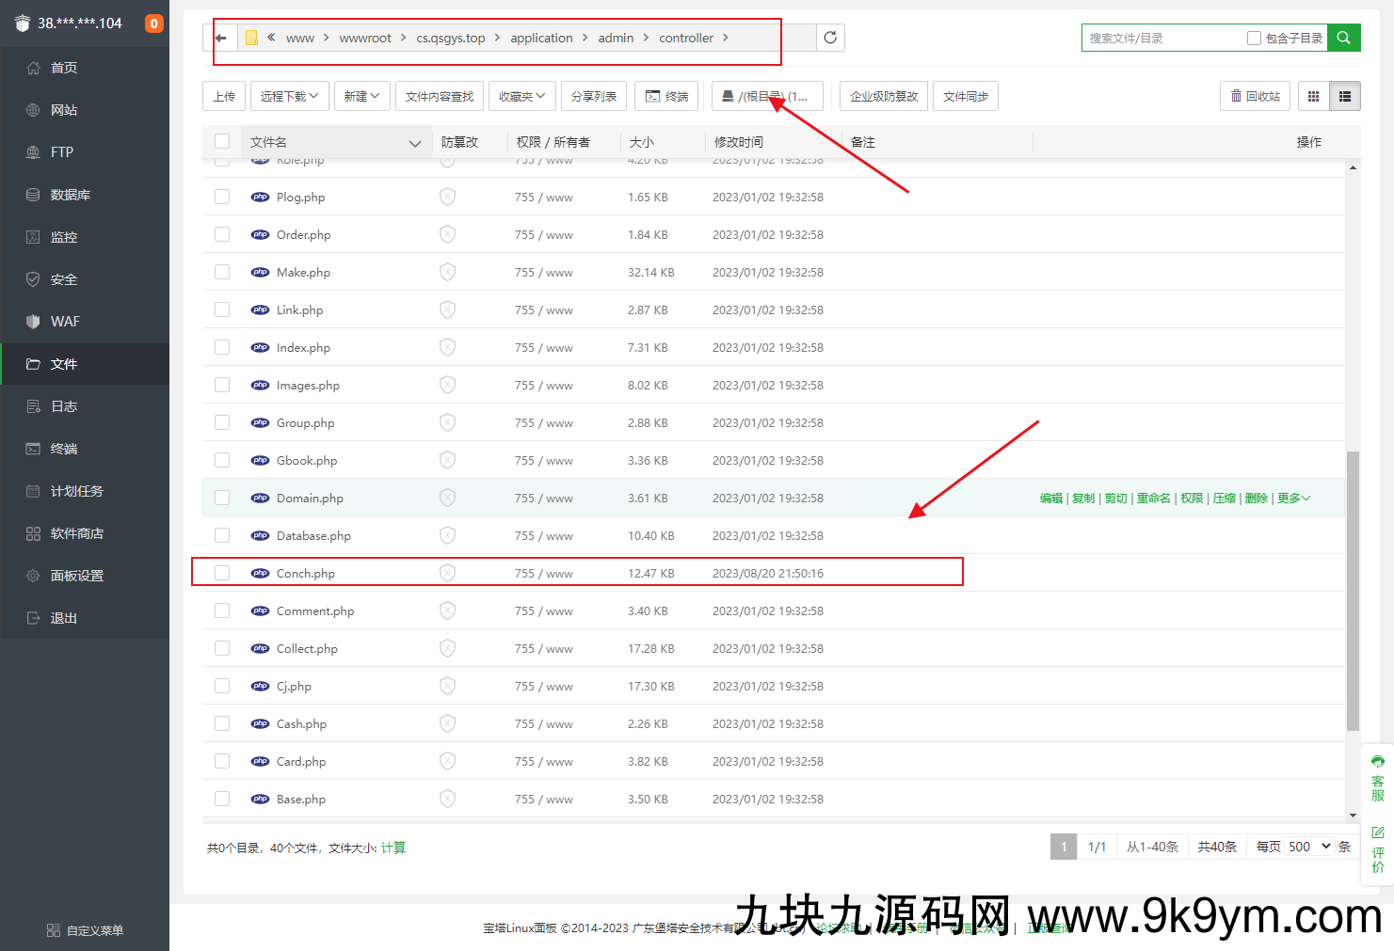Open 软件商店 from the sidebar menu
Image resolution: width=1394 pixels, height=951 pixels.
pyautogui.click(x=76, y=533)
